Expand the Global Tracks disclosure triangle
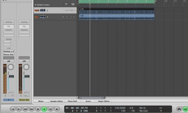Image resolution: width=188 pixels, height=113 pixels. (x=36, y=5)
